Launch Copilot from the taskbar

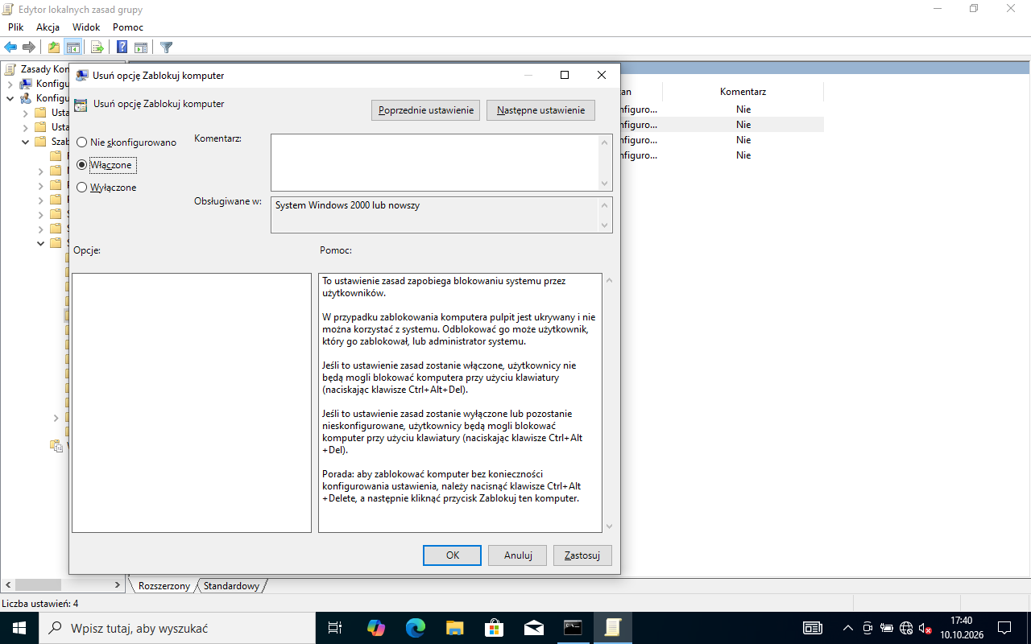point(376,628)
